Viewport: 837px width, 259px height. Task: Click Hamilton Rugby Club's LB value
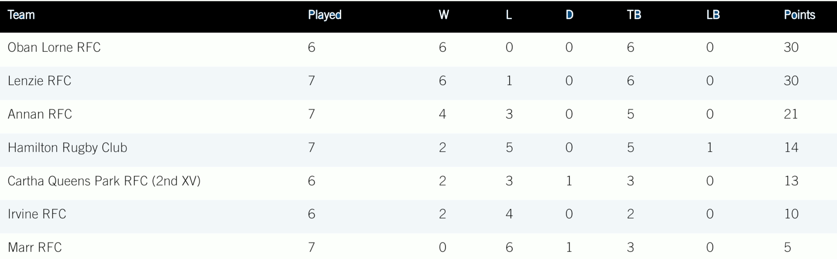710,147
